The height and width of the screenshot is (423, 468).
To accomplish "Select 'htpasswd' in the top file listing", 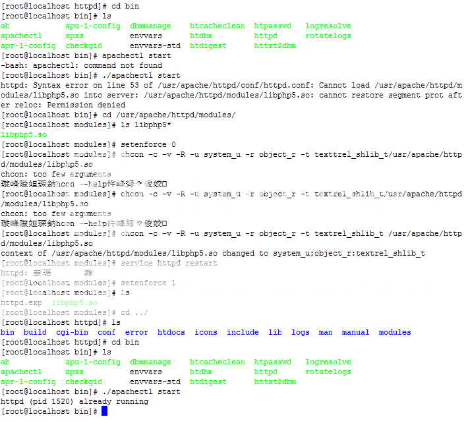I will 272,26.
